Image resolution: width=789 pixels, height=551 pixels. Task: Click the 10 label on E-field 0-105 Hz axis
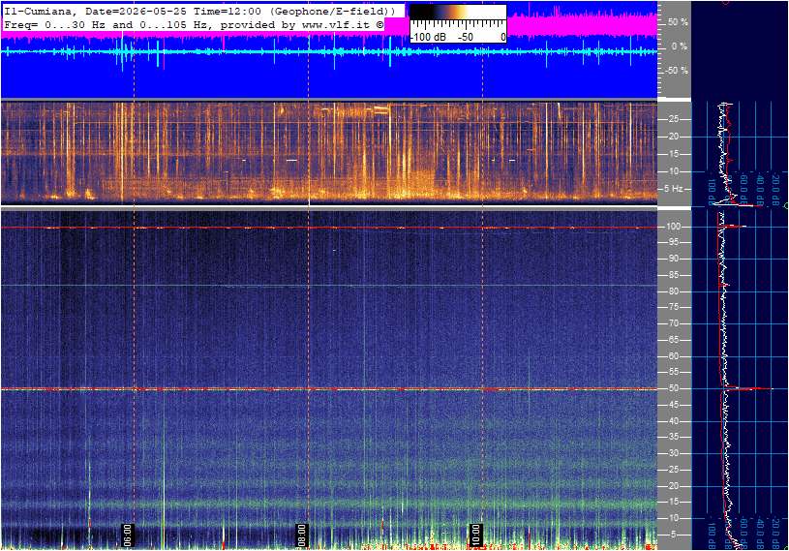[x=673, y=518]
